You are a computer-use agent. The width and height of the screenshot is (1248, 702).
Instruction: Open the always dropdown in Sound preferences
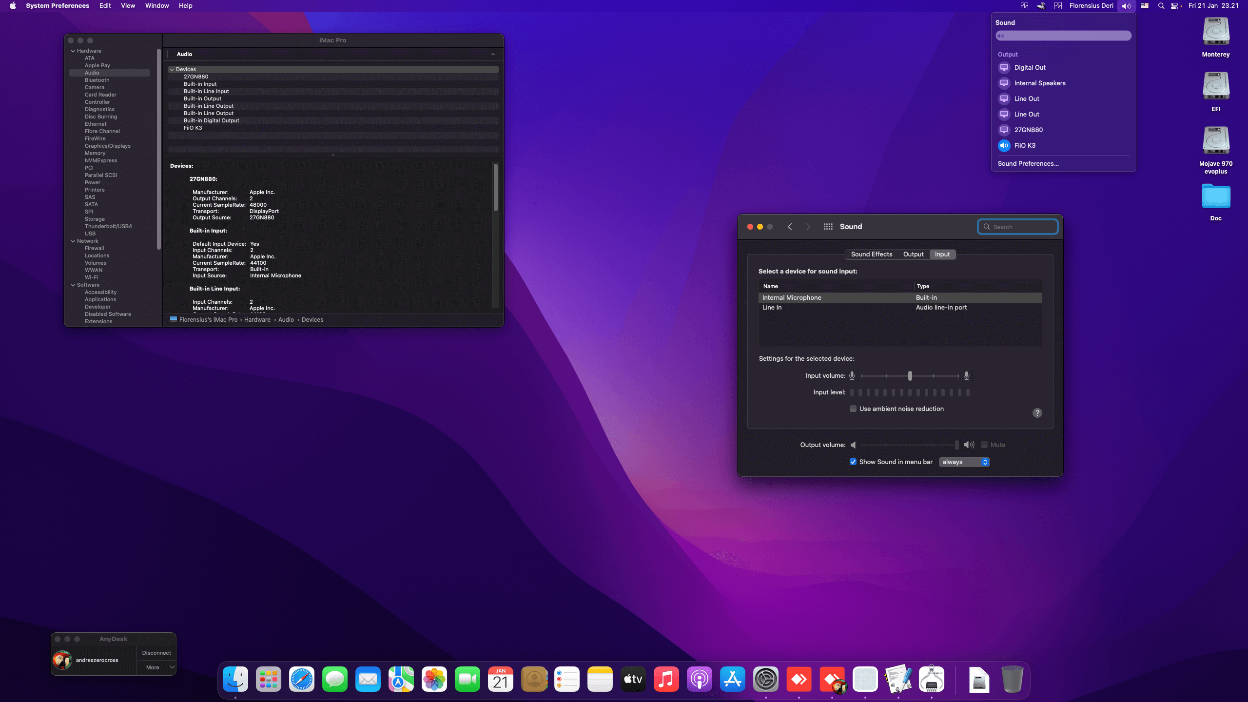[x=964, y=462]
